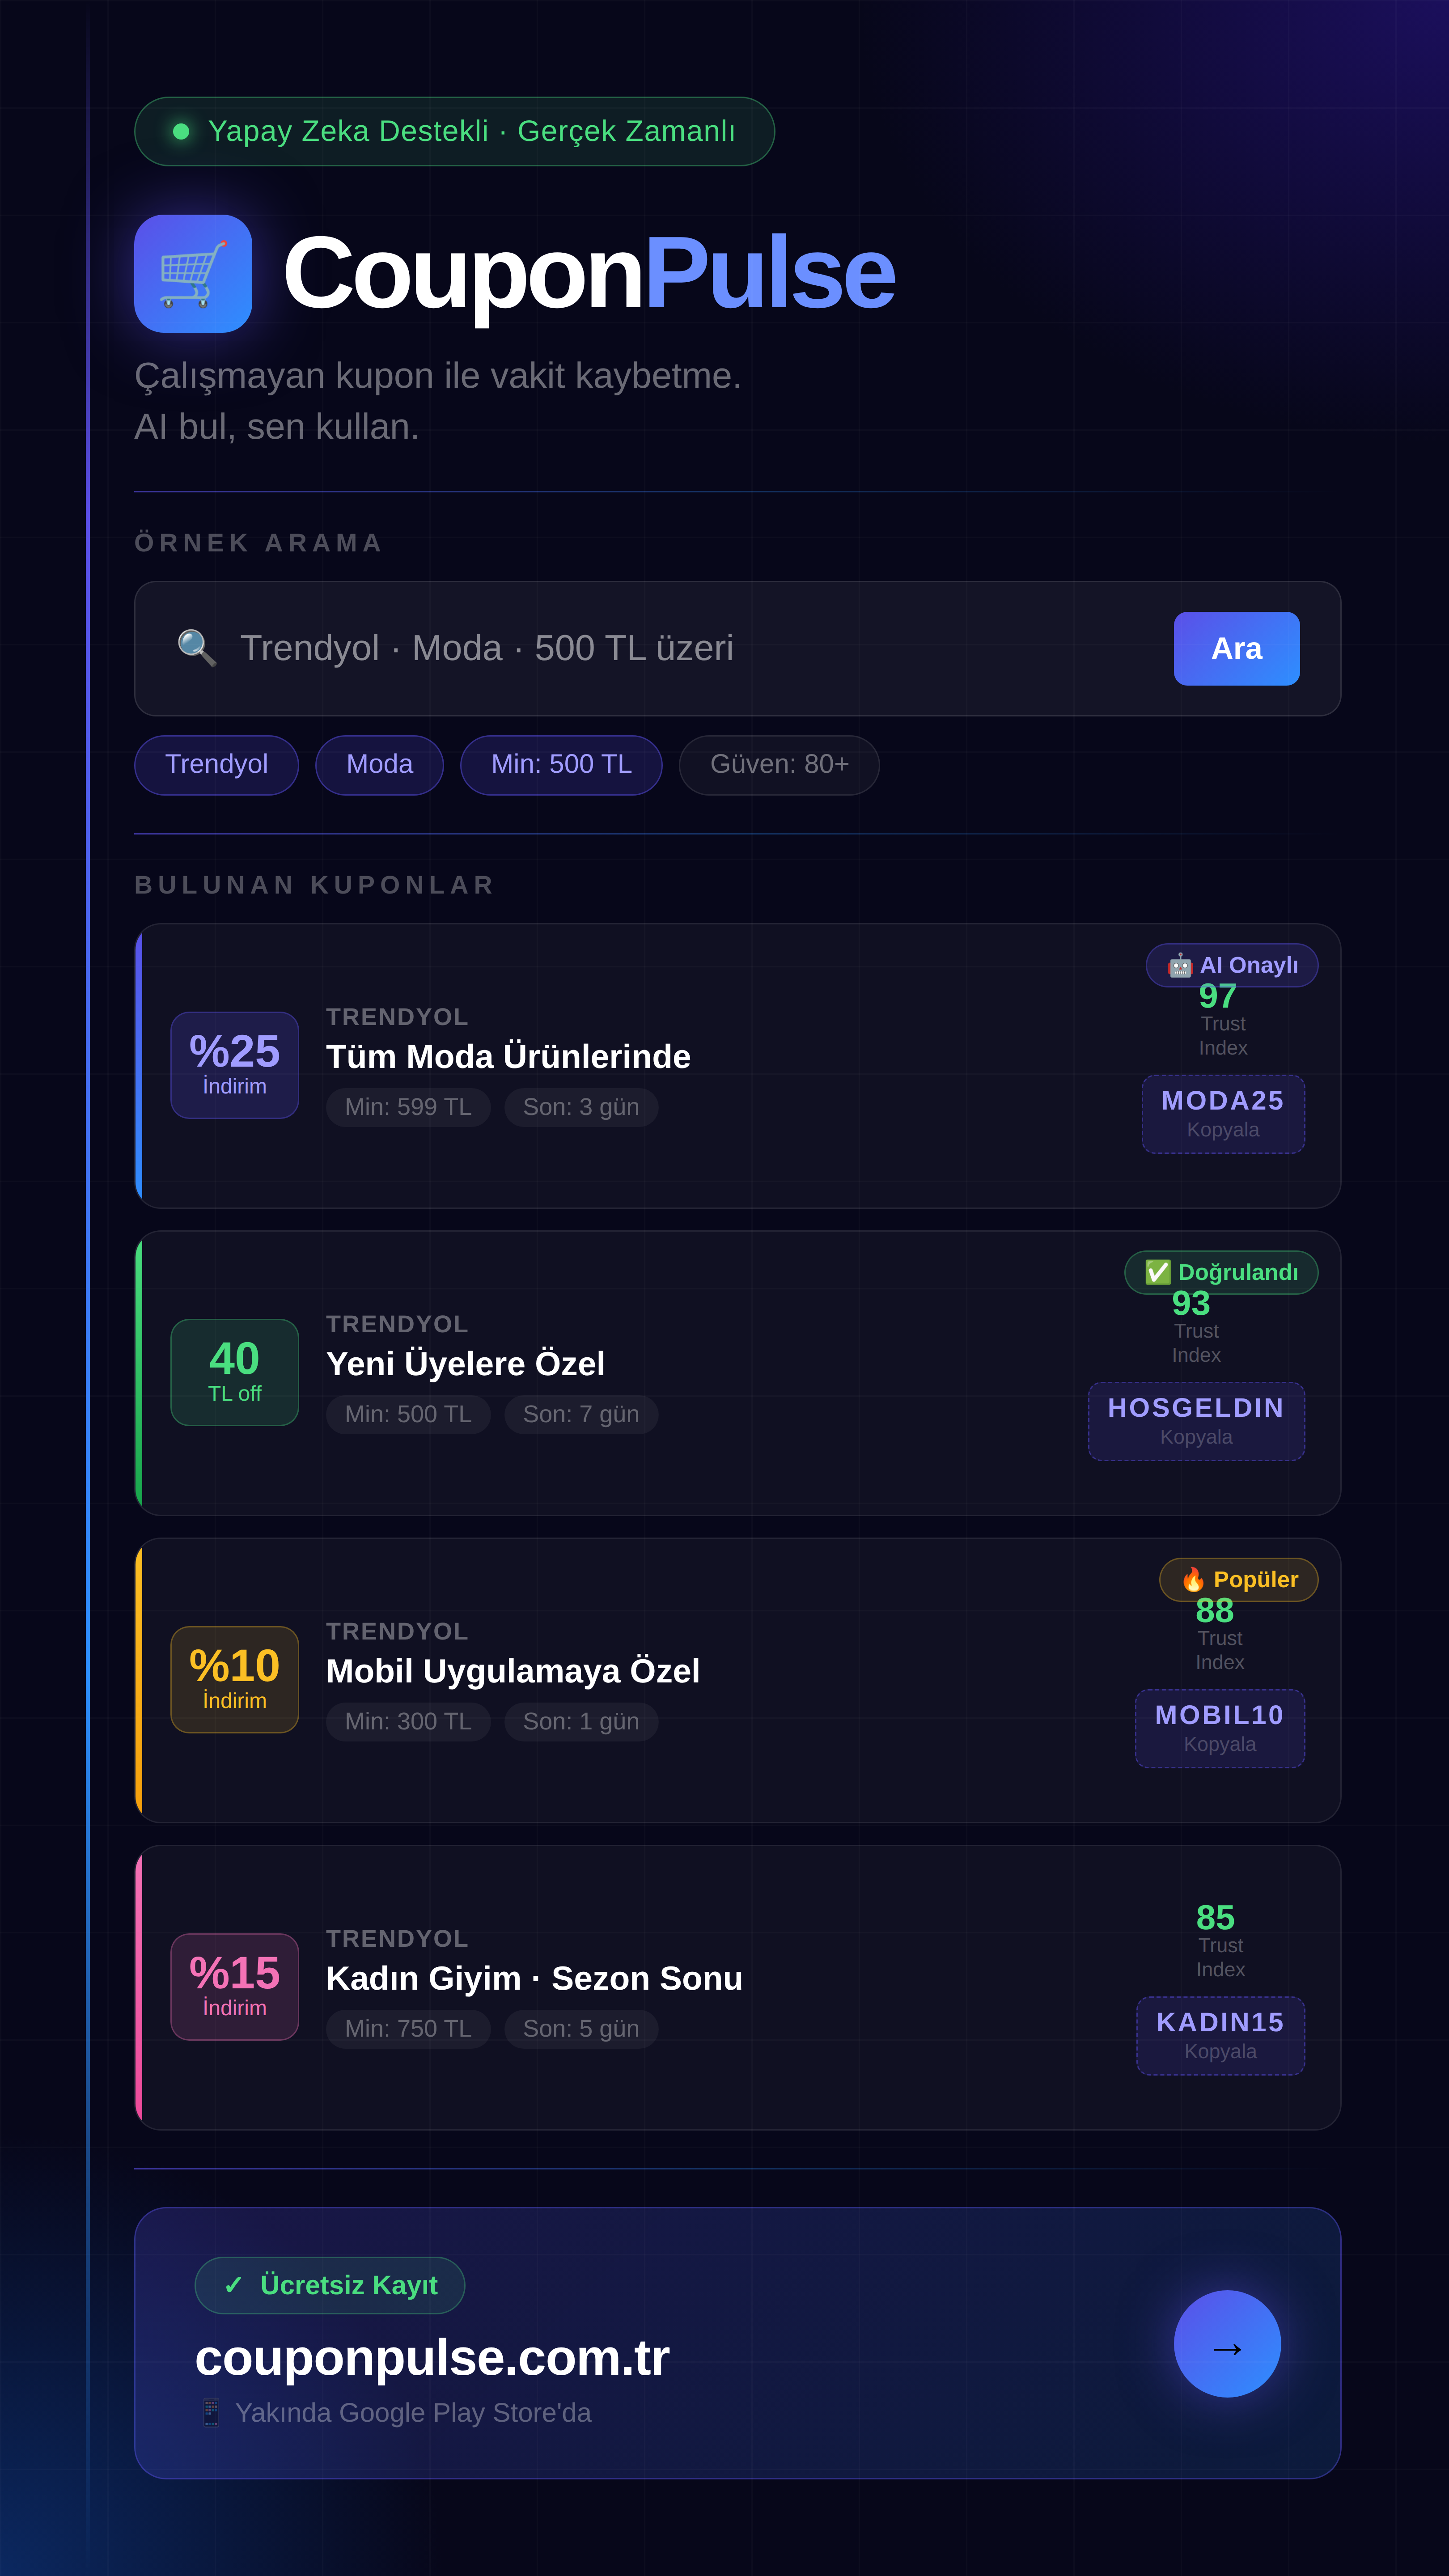
Task: Click the Ücretsiz Kayıt badge
Action: [330, 2285]
